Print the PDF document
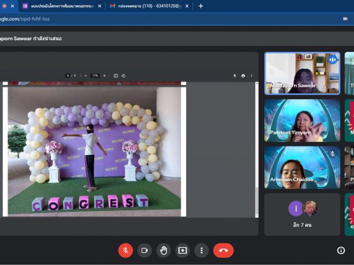This screenshot has width=354, height=265. pyautogui.click(x=243, y=75)
